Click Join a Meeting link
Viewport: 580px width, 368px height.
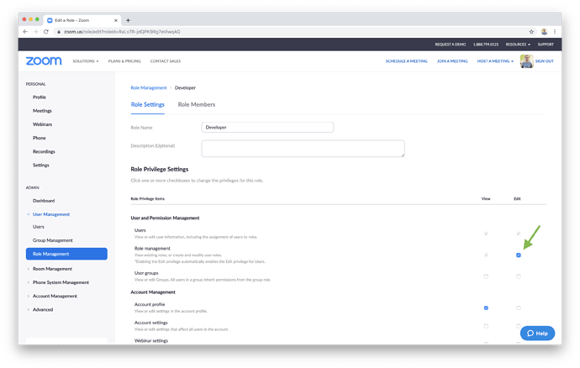(x=452, y=61)
